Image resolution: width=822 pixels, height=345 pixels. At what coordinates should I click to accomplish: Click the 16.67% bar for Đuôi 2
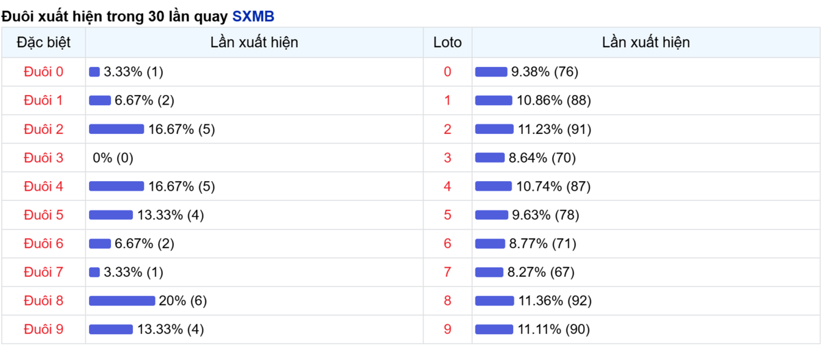click(116, 129)
